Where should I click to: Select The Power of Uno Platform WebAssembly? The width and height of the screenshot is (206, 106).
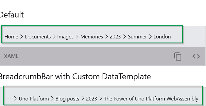[x=151, y=99]
